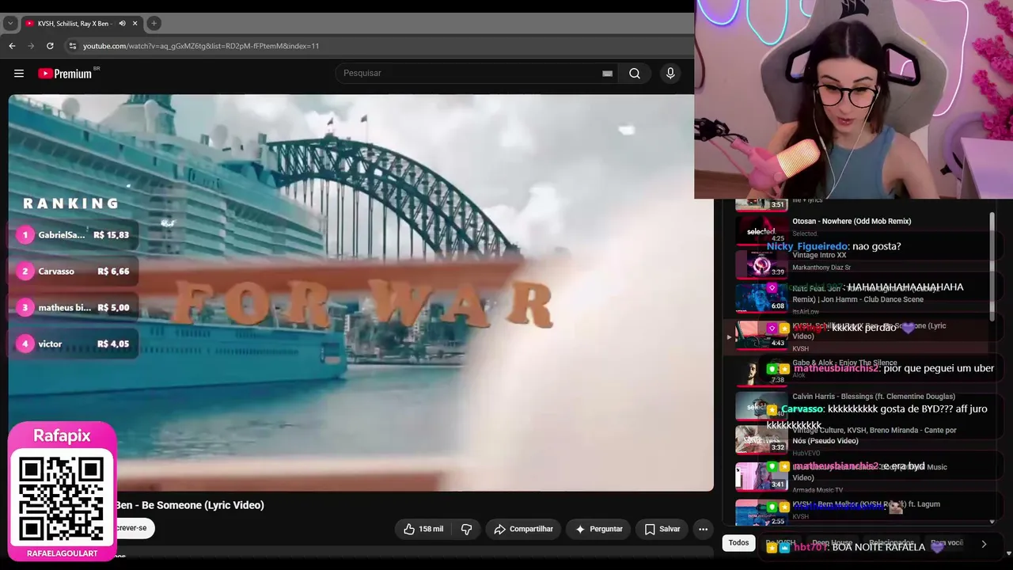Open the YouTube guide hamburger menu

click(19, 74)
